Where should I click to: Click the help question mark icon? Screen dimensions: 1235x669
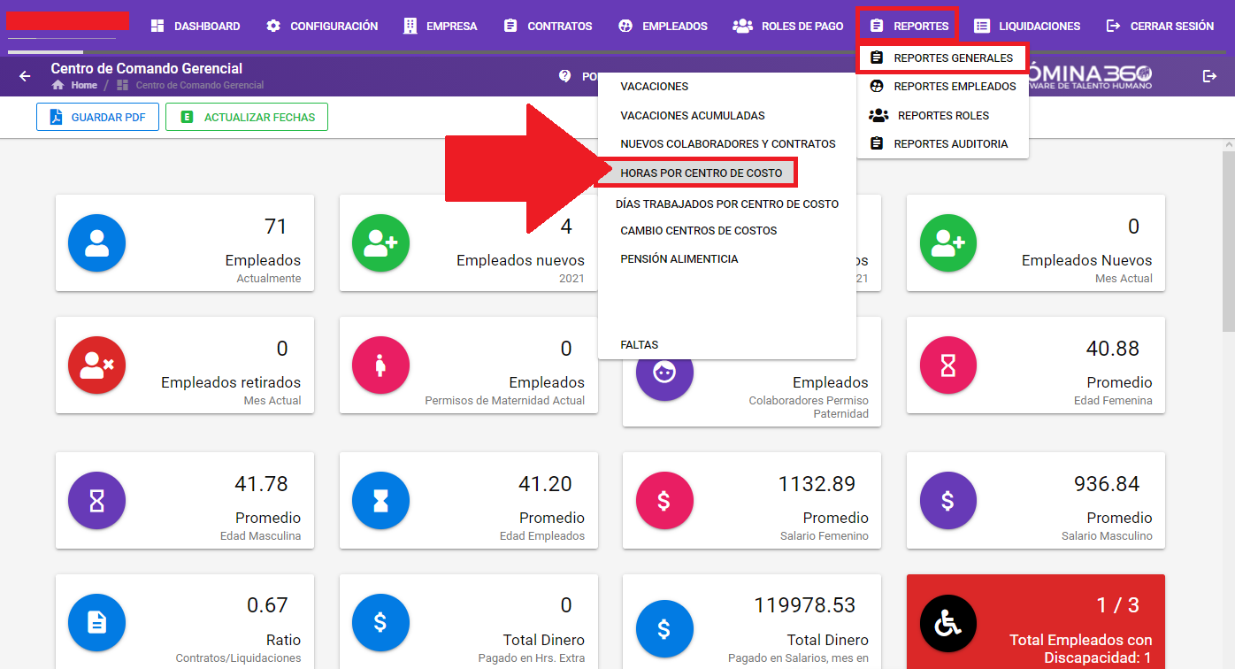[564, 76]
